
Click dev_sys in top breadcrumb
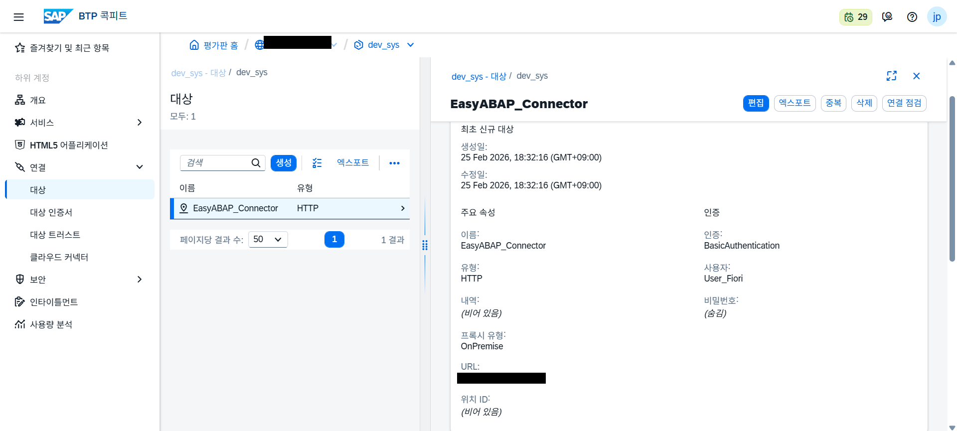(383, 45)
